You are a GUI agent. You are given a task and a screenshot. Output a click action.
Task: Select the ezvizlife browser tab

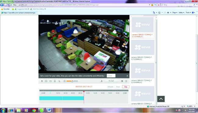pyautogui.click(x=19, y=13)
